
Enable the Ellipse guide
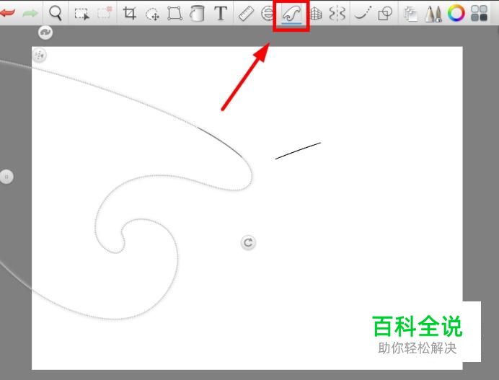tap(268, 14)
